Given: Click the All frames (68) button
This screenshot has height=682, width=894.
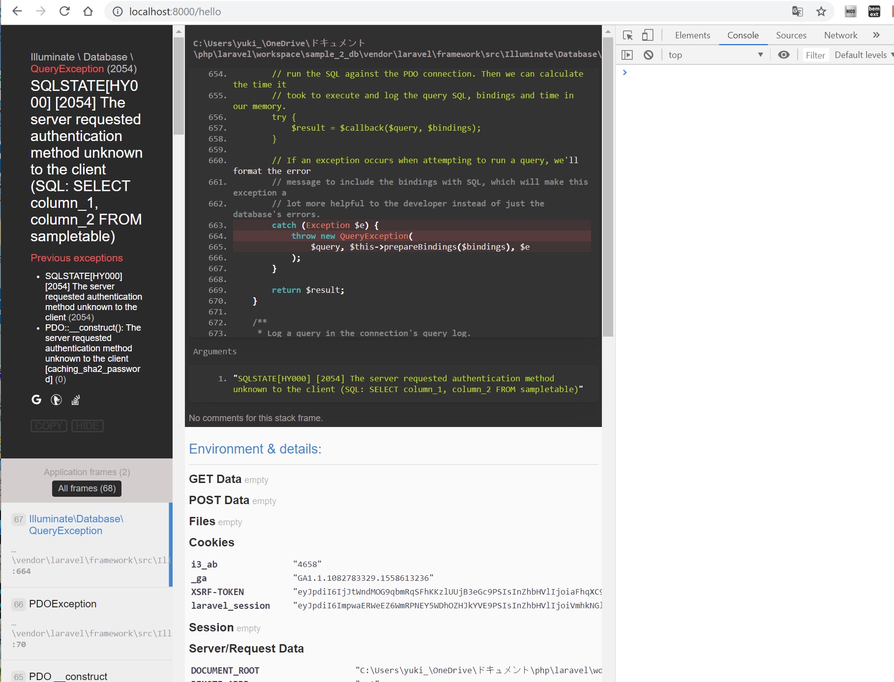Looking at the screenshot, I should 87,488.
